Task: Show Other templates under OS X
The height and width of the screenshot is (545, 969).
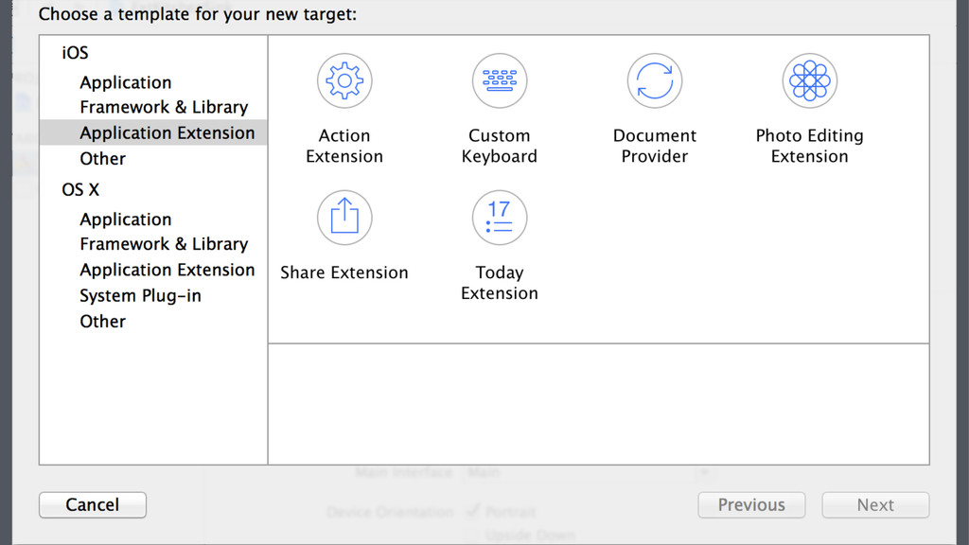Action: [x=103, y=322]
